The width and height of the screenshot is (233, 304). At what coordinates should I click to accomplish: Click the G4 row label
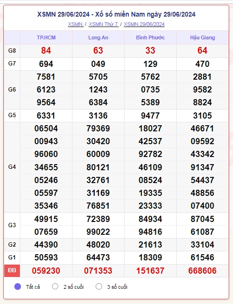tap(12, 167)
